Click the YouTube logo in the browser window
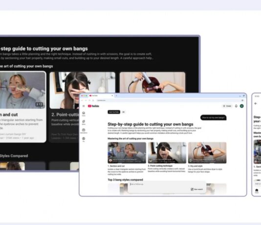This screenshot has height=225, width=261. pos(93,106)
